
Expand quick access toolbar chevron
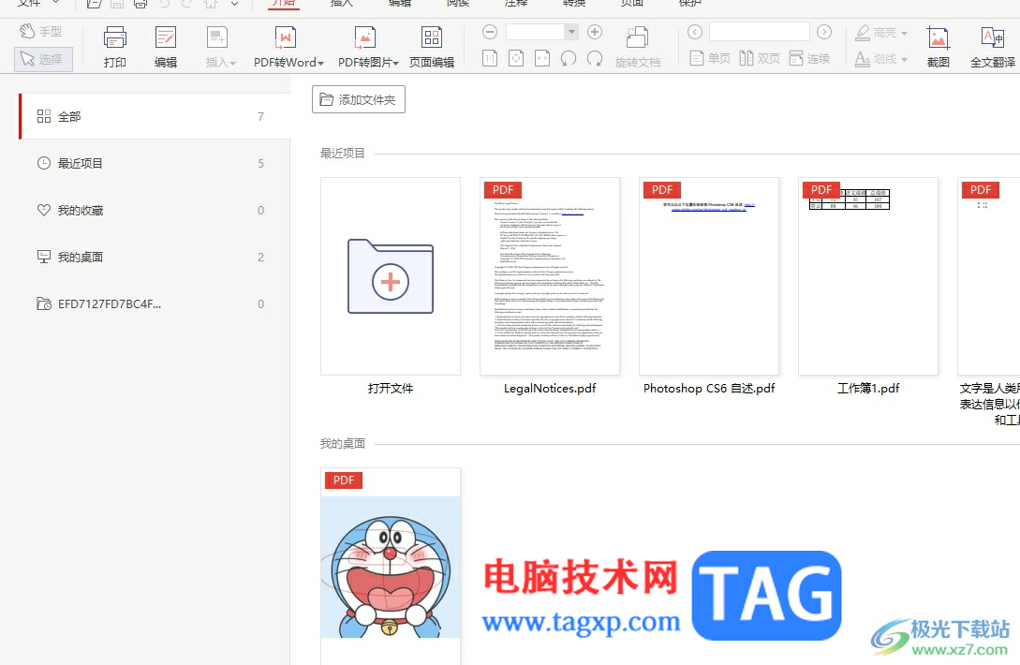(x=235, y=3)
